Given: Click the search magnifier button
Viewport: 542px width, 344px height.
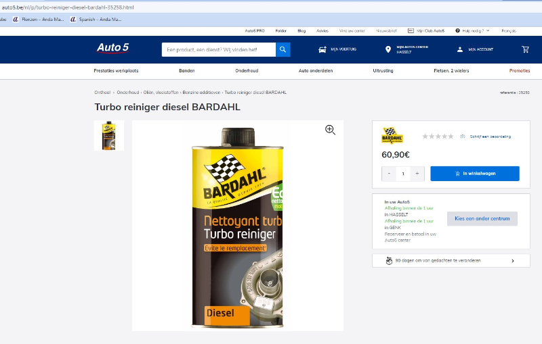Looking at the screenshot, I should click(x=283, y=49).
